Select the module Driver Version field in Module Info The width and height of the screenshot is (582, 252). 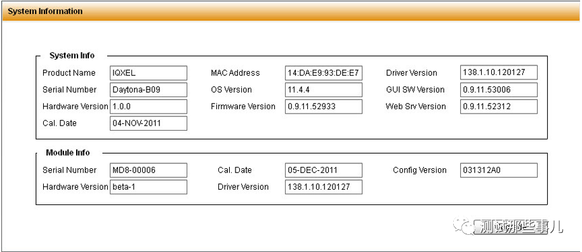324,187
